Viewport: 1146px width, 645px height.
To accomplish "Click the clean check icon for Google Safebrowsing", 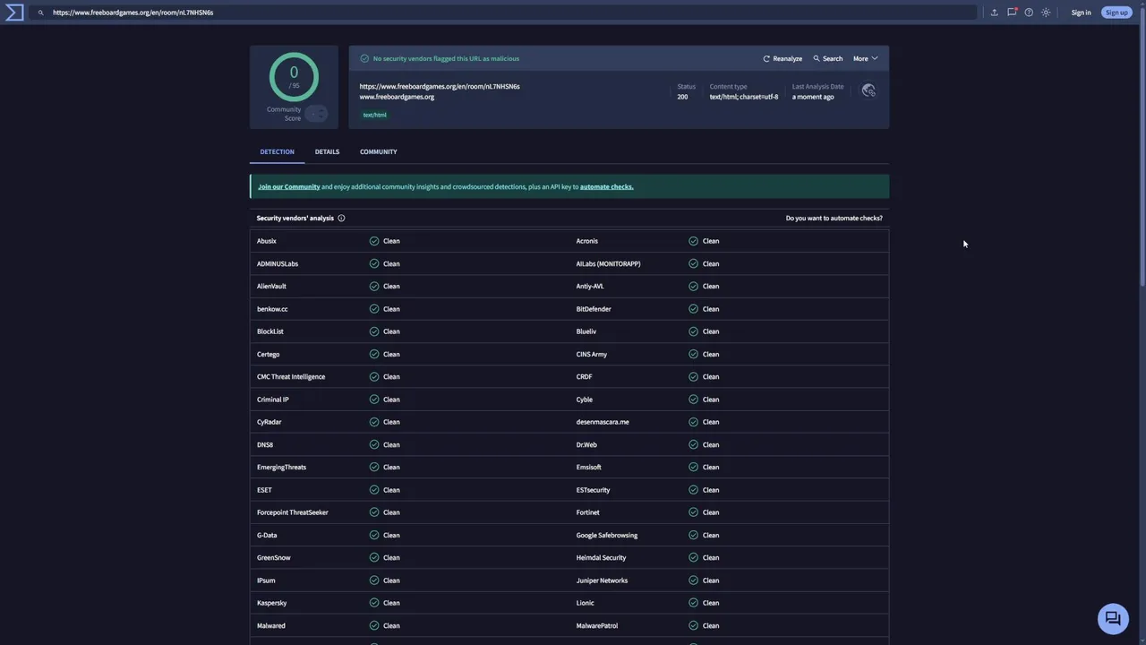I will click(x=694, y=535).
